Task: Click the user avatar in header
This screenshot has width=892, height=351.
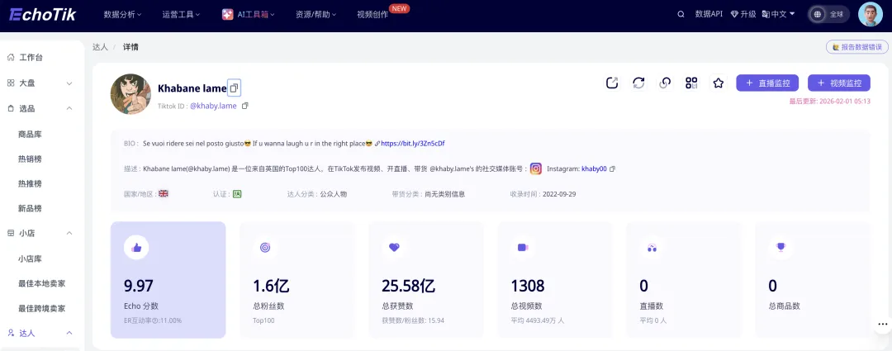Action: pyautogui.click(x=870, y=14)
